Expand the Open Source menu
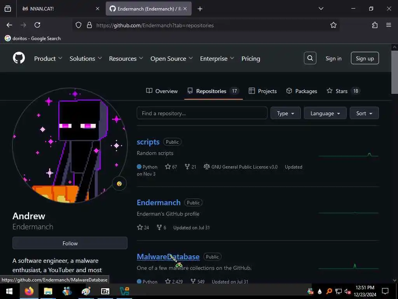This screenshot has height=299, width=398. click(171, 58)
